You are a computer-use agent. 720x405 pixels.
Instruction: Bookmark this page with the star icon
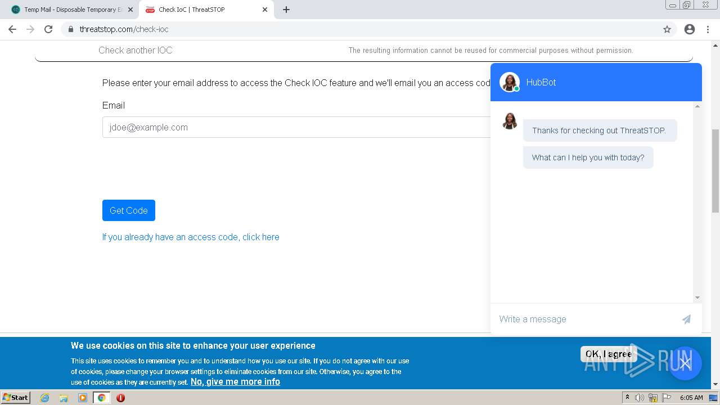tap(667, 29)
